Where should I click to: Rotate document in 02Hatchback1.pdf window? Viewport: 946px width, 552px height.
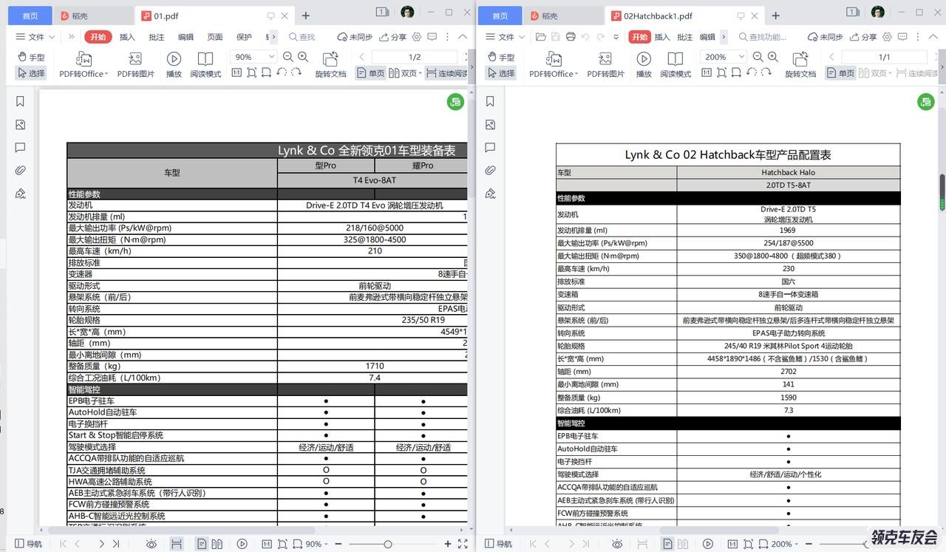[800, 64]
